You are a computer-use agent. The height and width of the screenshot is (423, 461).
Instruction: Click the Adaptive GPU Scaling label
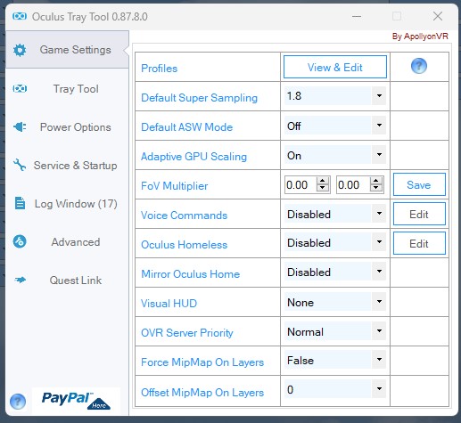pos(193,157)
